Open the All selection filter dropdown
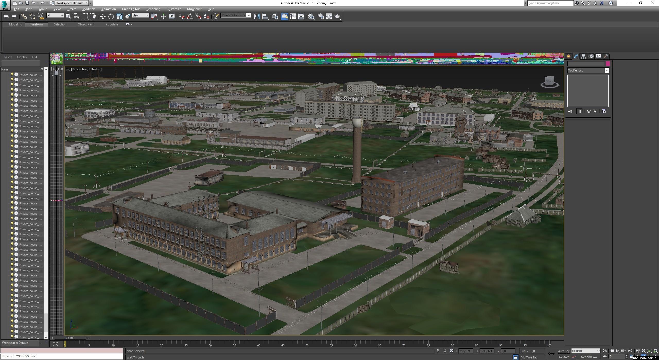659x360 pixels. pyautogui.click(x=55, y=15)
